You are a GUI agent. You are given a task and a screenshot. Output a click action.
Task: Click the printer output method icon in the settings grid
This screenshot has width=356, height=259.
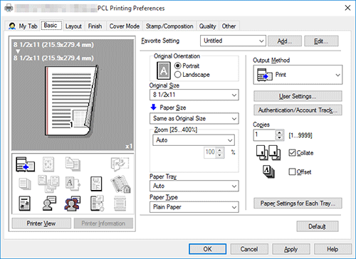point(25,164)
